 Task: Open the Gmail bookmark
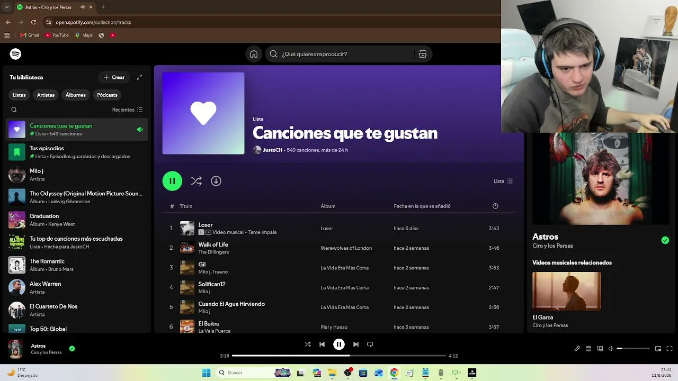(30, 35)
